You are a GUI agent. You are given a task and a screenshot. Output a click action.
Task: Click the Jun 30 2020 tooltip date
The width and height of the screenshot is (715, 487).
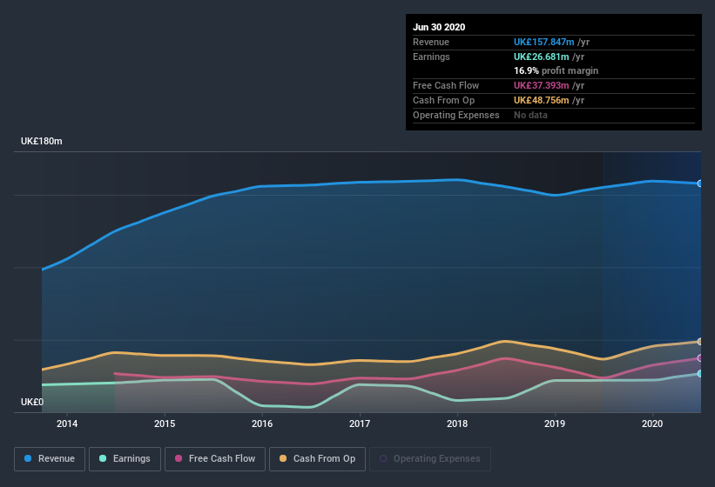439,27
